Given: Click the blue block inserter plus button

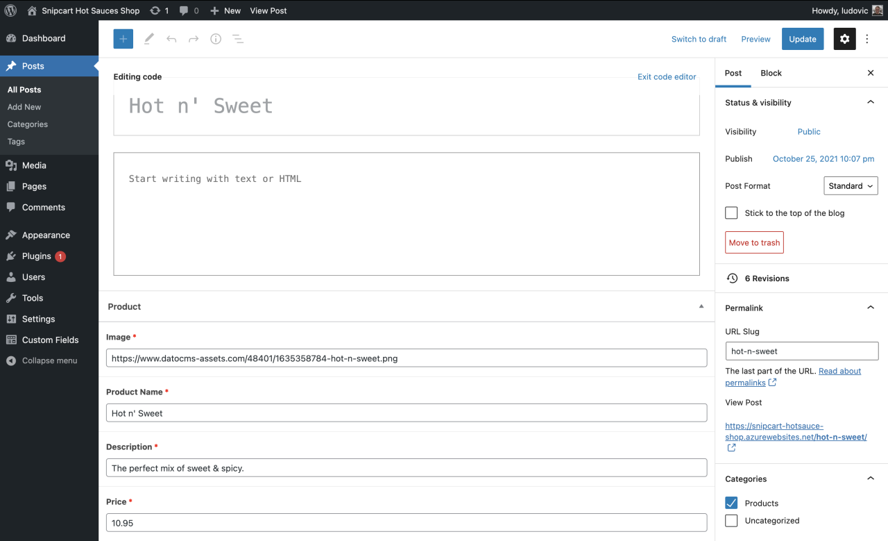Looking at the screenshot, I should point(123,40).
